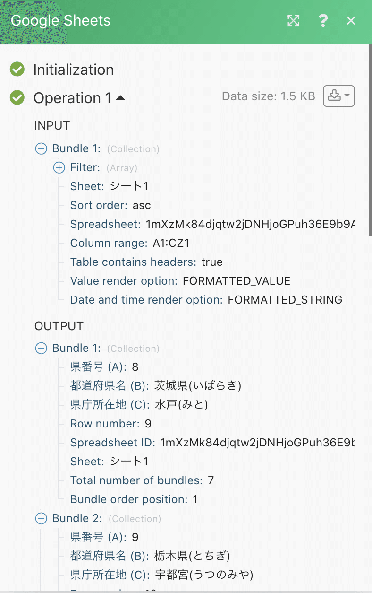Open the download output bundles dropdown
Screen dimensions: 372x593
click(x=338, y=96)
